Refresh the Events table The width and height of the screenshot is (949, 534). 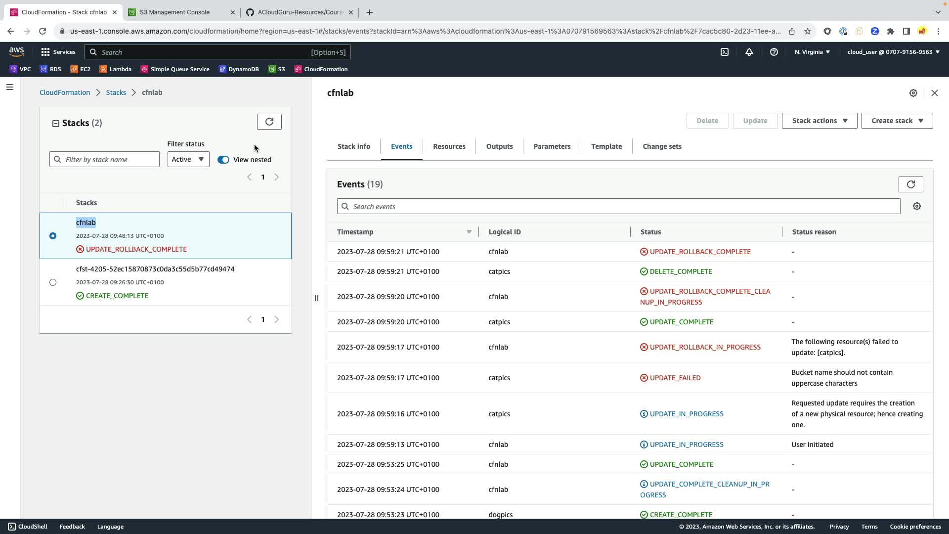[x=910, y=184]
